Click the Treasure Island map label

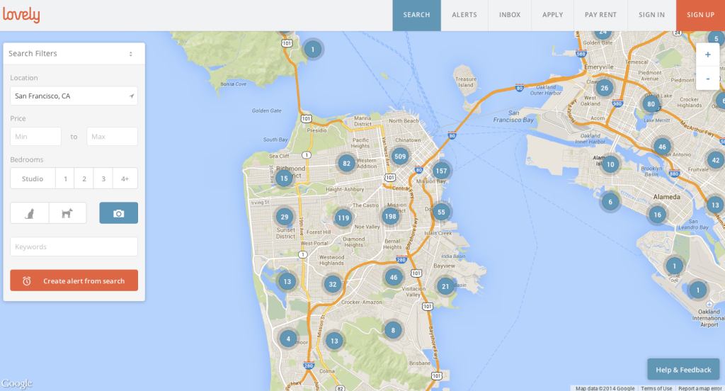point(466,82)
